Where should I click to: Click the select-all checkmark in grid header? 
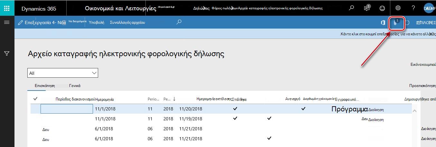pyautogui.click(x=35, y=99)
